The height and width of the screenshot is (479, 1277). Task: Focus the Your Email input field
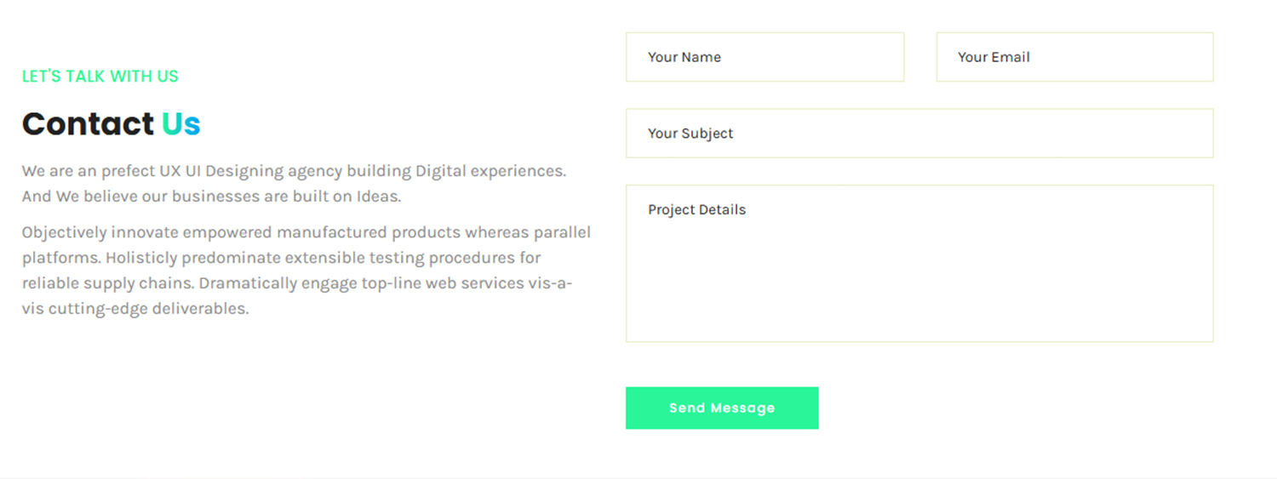(1074, 57)
